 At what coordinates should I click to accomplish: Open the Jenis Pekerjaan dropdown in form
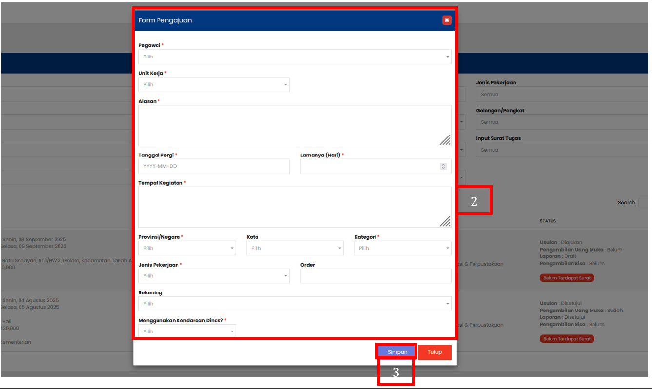214,276
